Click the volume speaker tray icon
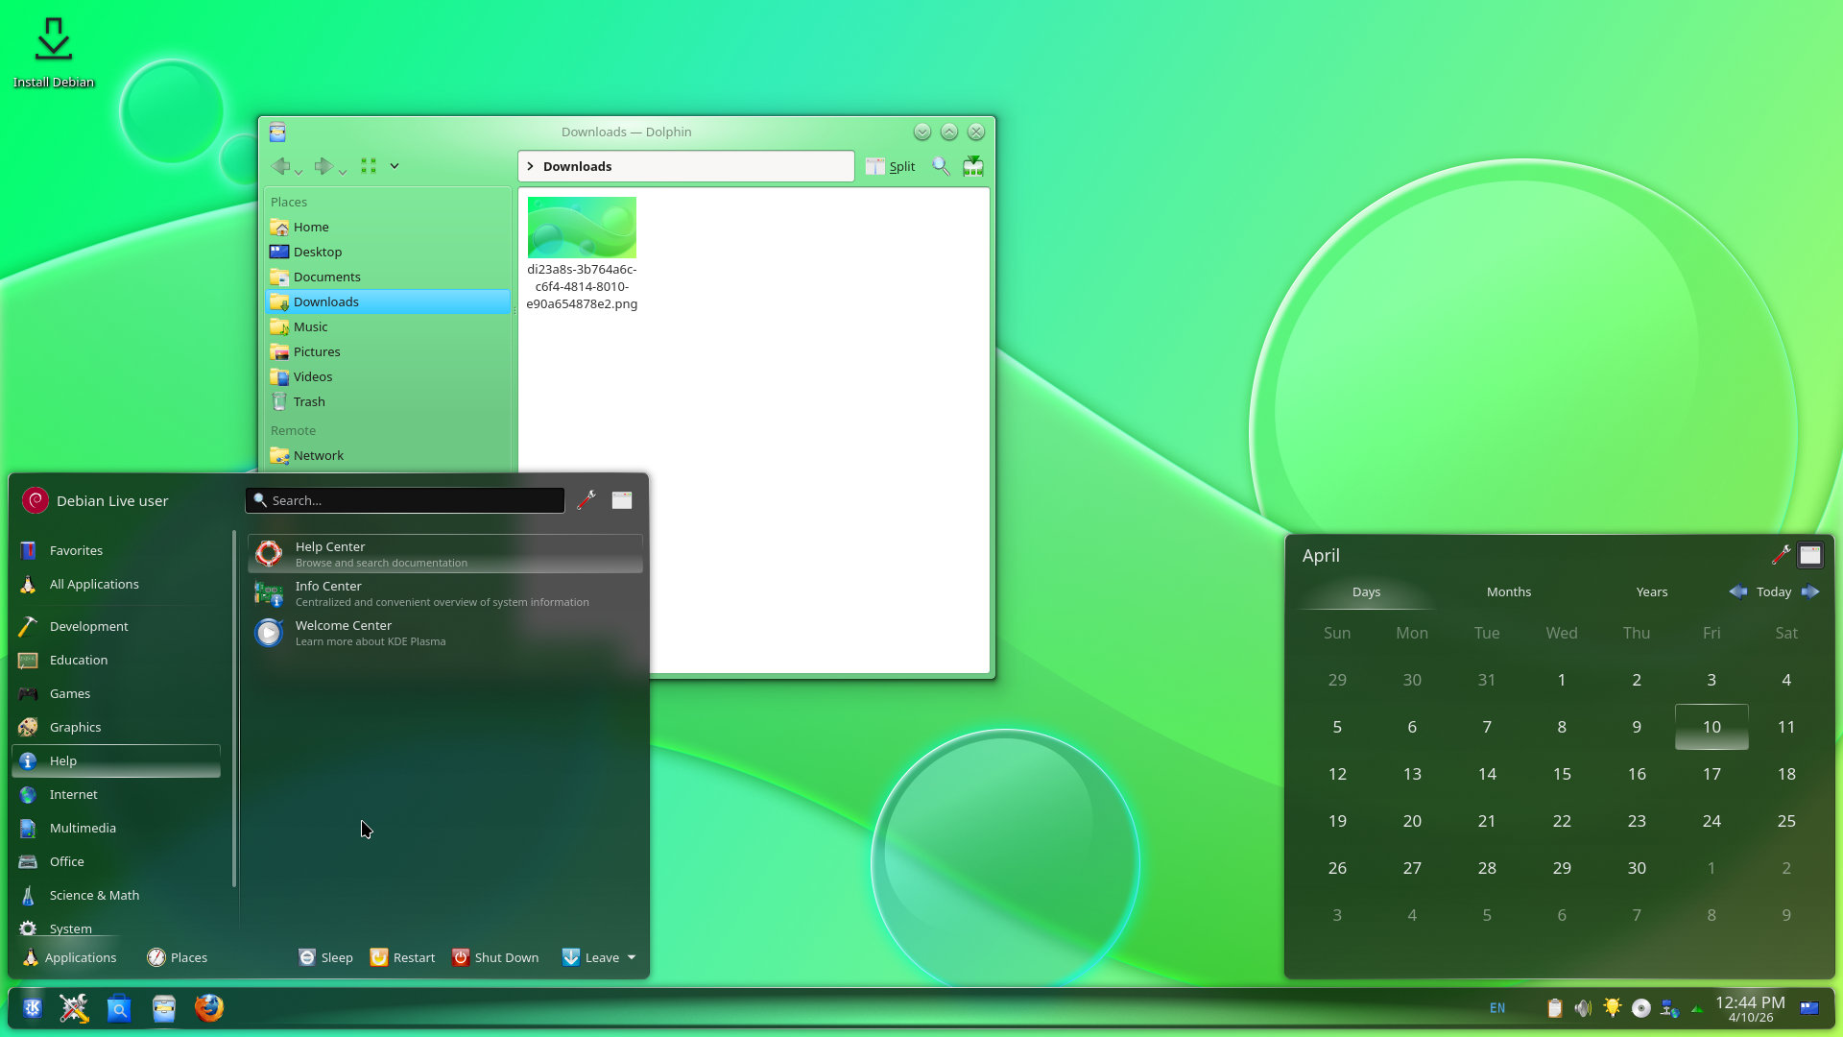This screenshot has width=1843, height=1037. coord(1583,1007)
